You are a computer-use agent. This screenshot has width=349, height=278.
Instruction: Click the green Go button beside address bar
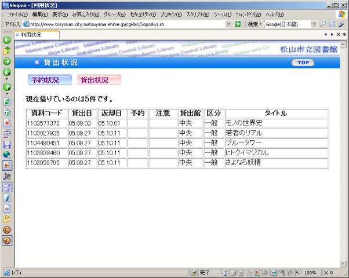[x=237, y=24]
